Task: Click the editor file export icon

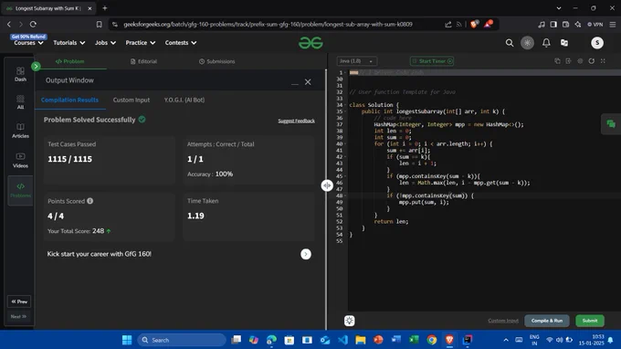Action: (x=568, y=61)
